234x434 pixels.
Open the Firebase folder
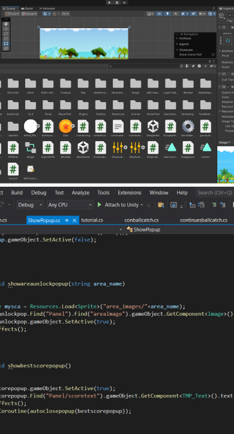pyautogui.click(x=65, y=86)
